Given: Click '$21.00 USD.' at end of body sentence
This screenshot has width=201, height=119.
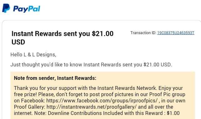Looking at the screenshot, I should click(158, 65).
